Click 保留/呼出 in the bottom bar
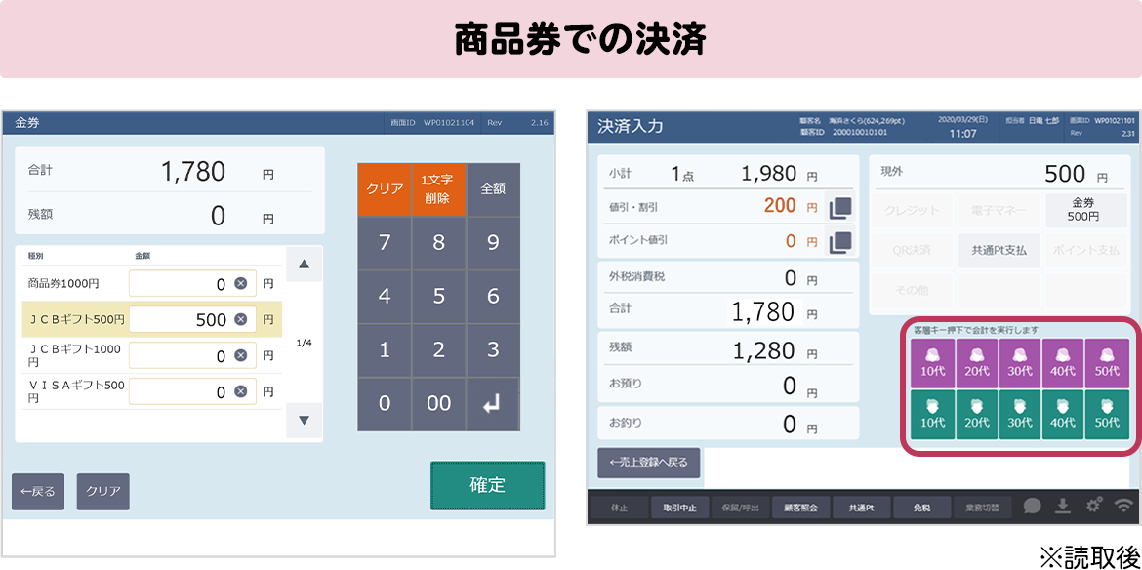1142x570 pixels. point(739,508)
